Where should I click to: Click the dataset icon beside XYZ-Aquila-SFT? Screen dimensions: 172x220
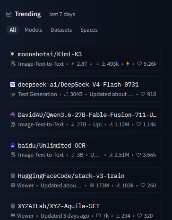(13, 206)
